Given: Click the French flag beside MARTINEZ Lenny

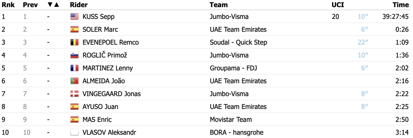Looking at the screenshot, I should click(74, 68).
